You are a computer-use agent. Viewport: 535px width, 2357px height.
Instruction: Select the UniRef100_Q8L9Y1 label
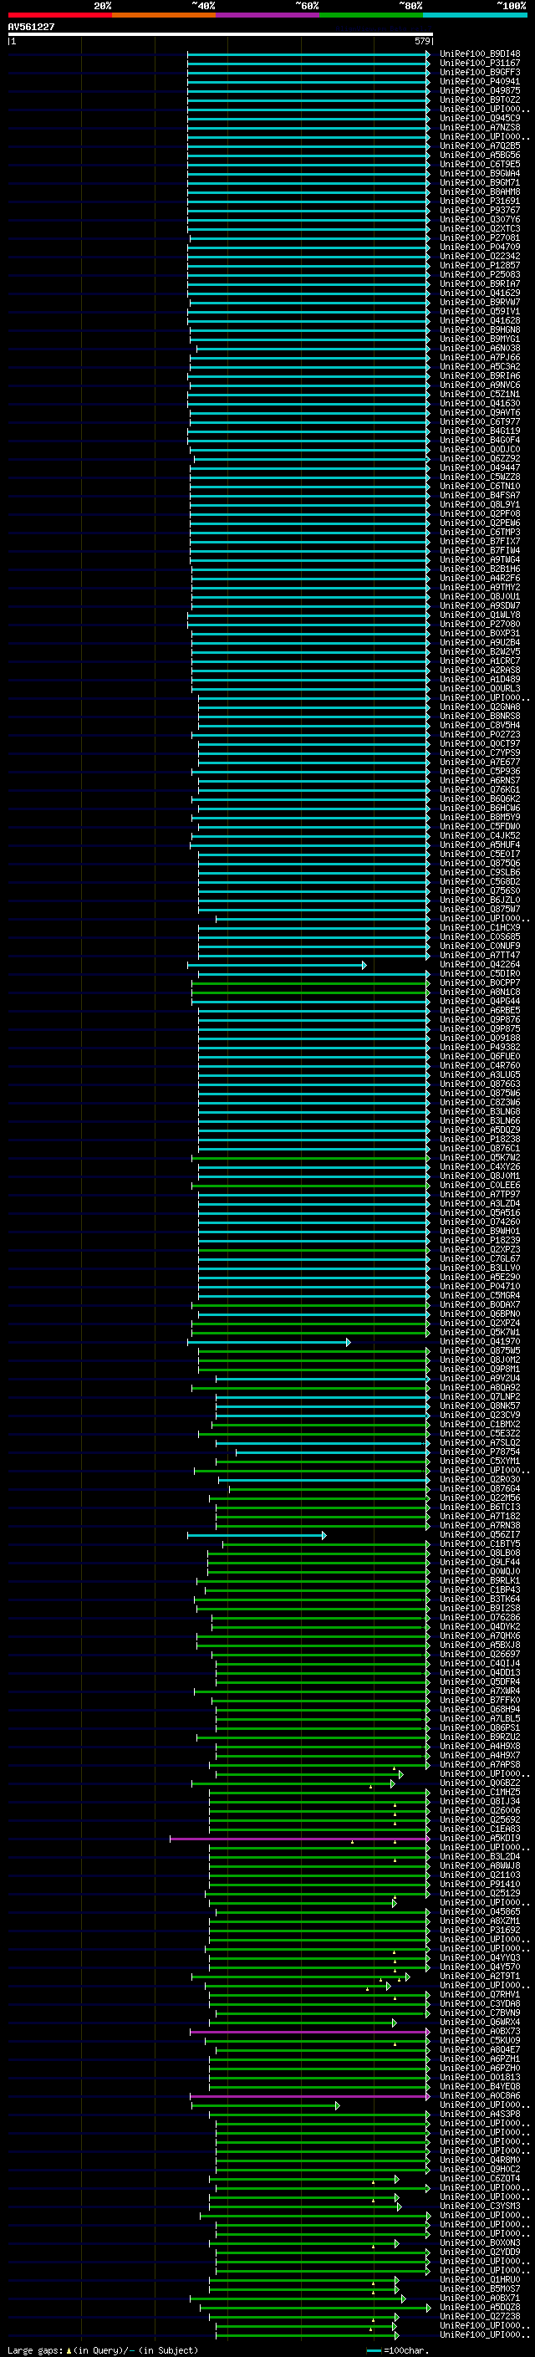tap(480, 505)
